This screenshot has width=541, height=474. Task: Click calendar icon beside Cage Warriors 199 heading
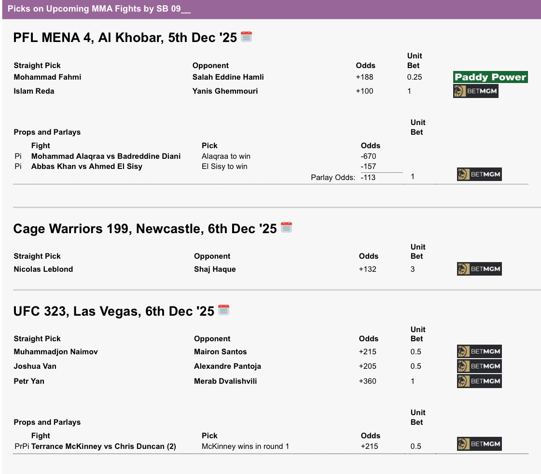(286, 227)
